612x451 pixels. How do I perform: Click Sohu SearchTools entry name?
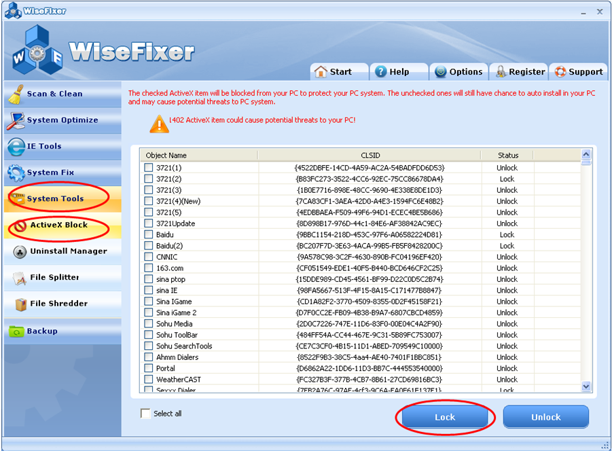coord(184,346)
